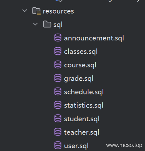The width and height of the screenshot is (145, 151).
Task: Select the announcement.sql file name
Action: point(94,38)
